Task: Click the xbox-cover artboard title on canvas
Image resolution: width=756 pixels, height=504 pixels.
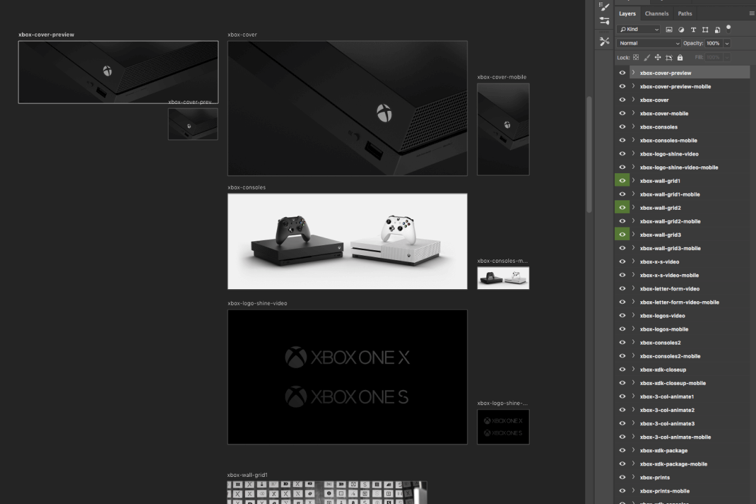Action: point(243,35)
